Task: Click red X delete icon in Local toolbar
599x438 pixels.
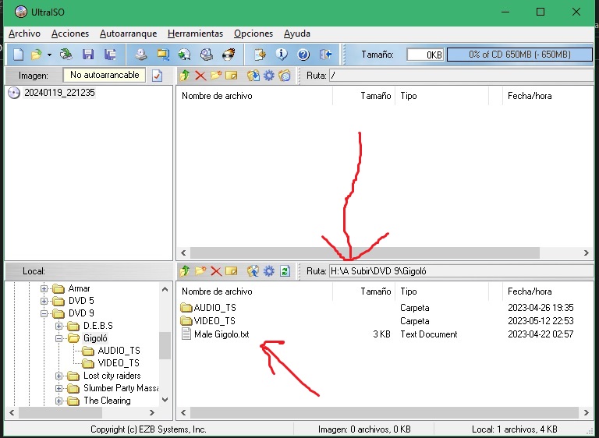Action: [216, 271]
